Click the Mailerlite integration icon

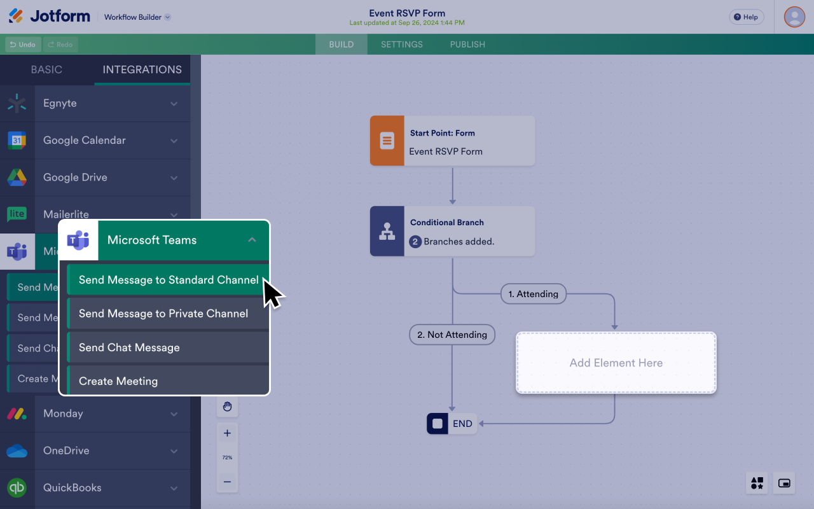point(17,214)
